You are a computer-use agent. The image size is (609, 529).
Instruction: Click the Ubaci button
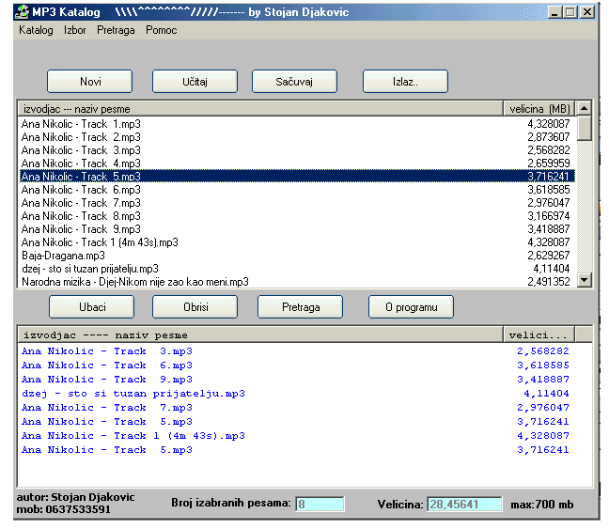[92, 307]
